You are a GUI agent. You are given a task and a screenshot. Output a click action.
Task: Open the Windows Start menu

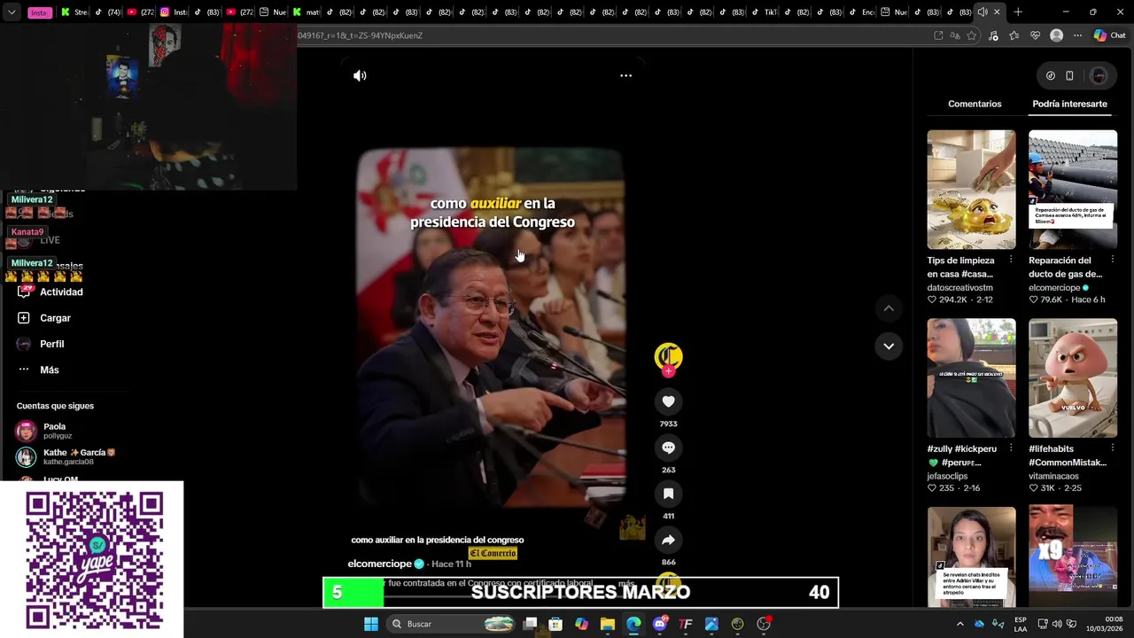pos(371,624)
